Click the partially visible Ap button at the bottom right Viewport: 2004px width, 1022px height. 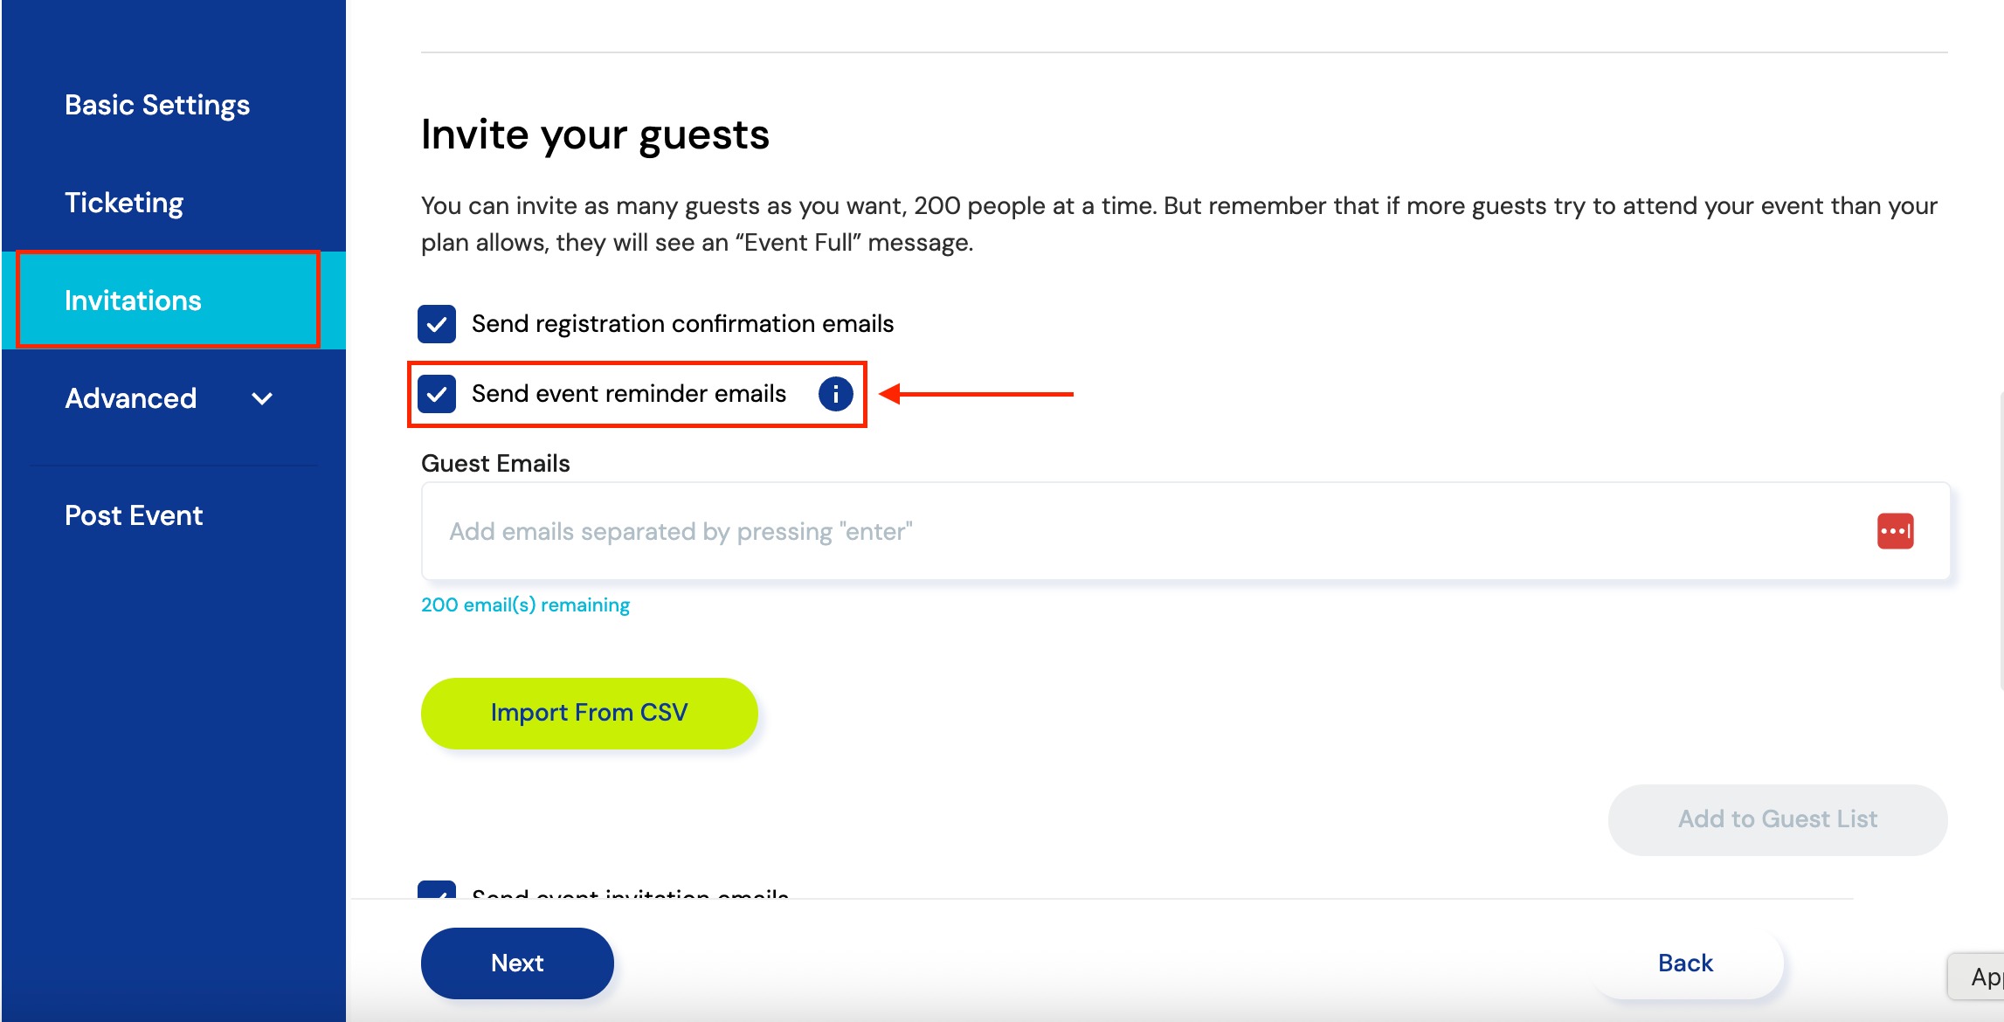(1978, 976)
